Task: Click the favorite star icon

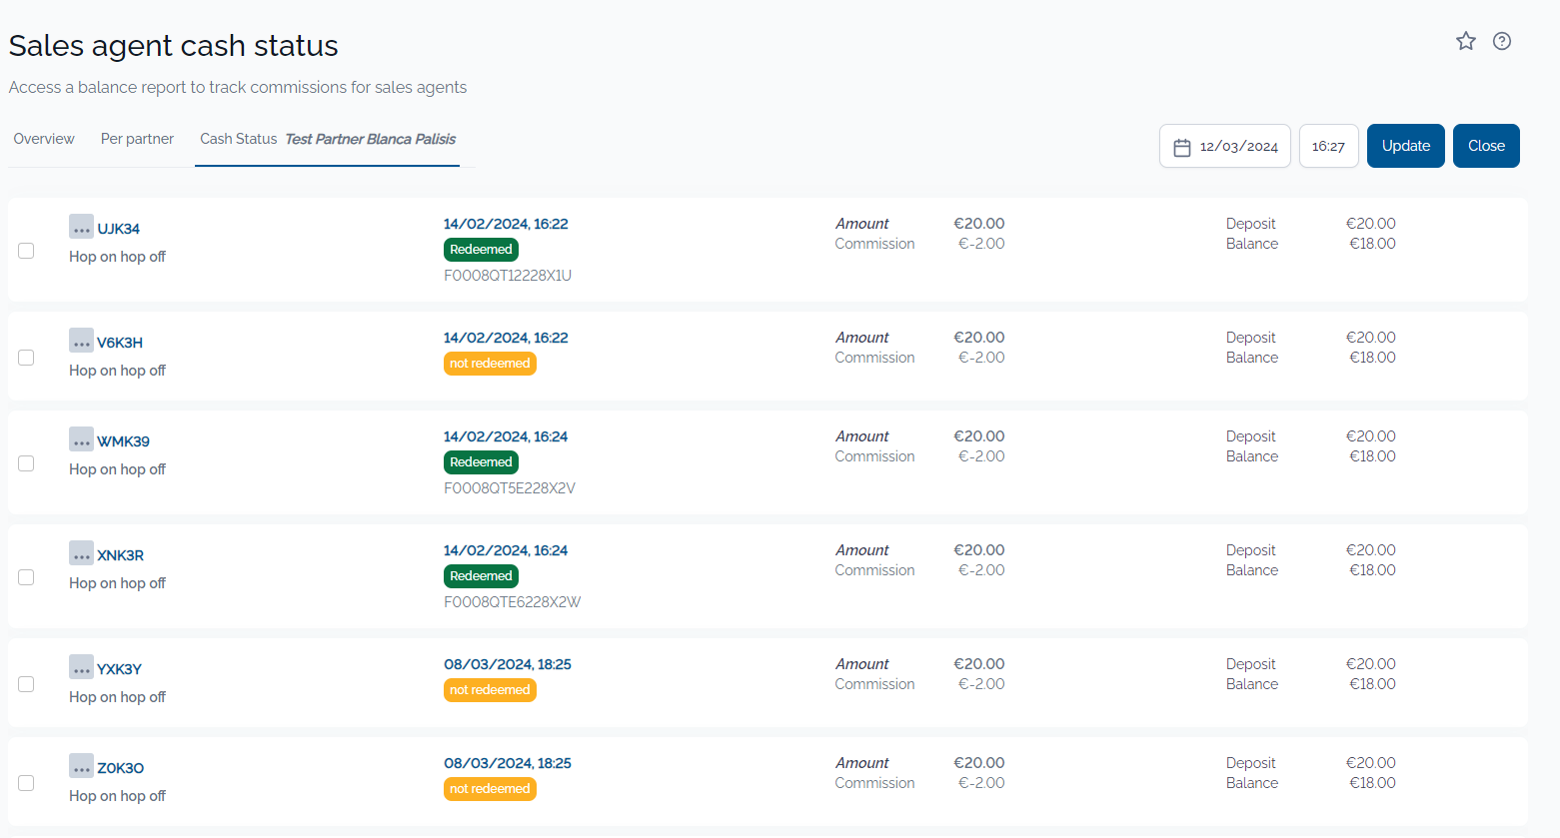Action: pos(1465,41)
